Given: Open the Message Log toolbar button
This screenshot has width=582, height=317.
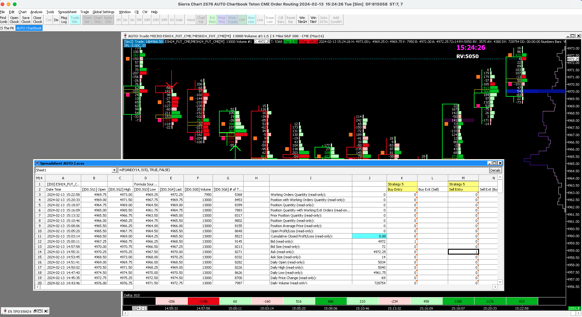Looking at the screenshot, I should 64,20.
